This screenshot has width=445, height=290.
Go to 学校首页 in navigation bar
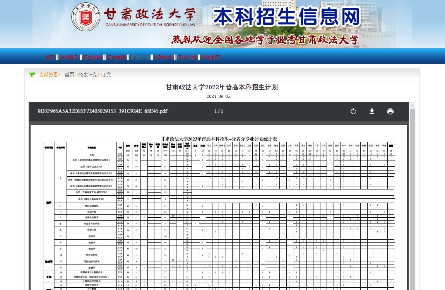tap(211, 57)
